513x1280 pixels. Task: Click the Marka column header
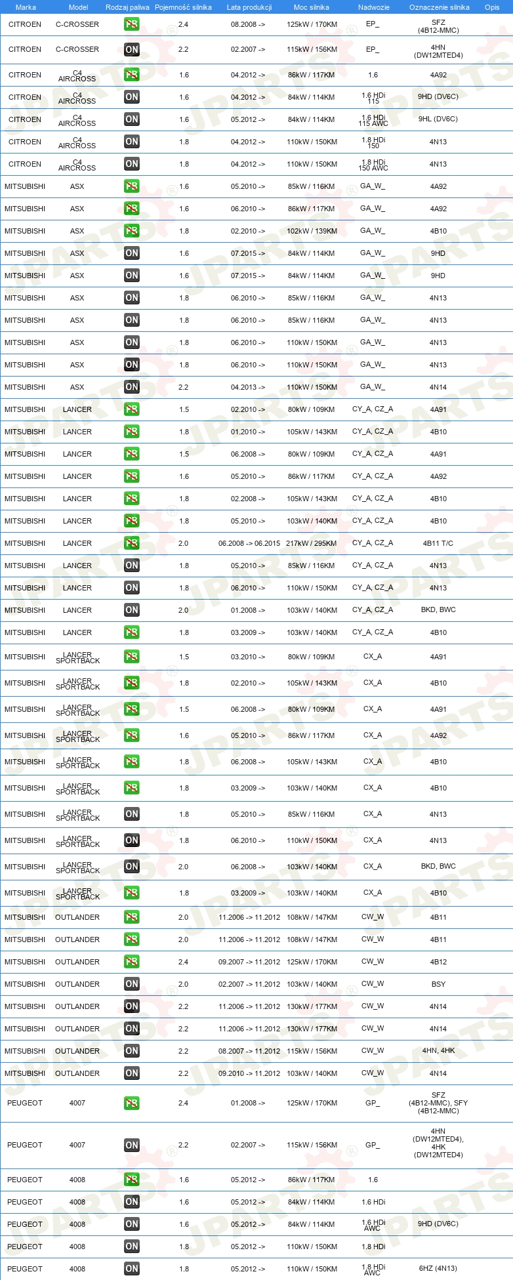(x=26, y=7)
